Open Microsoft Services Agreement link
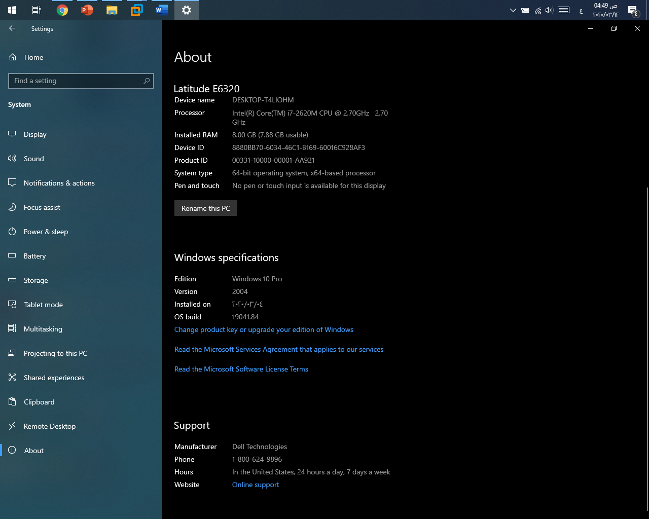The height and width of the screenshot is (519, 649). (x=279, y=349)
